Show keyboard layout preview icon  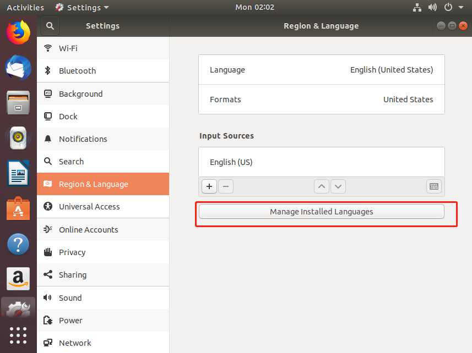point(434,186)
